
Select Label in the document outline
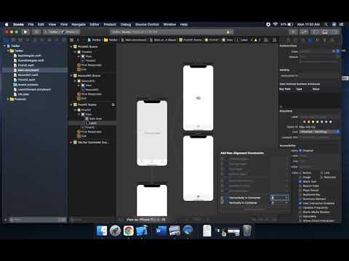(x=92, y=123)
